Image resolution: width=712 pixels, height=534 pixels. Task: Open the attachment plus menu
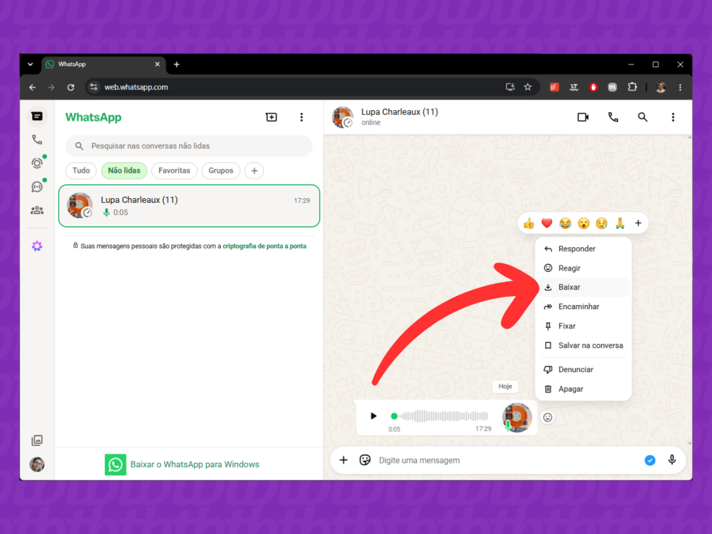344,460
